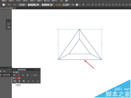This screenshot has width=131, height=98.
Task: Select the 50% CMYK document tab
Action: [x=7, y=8]
